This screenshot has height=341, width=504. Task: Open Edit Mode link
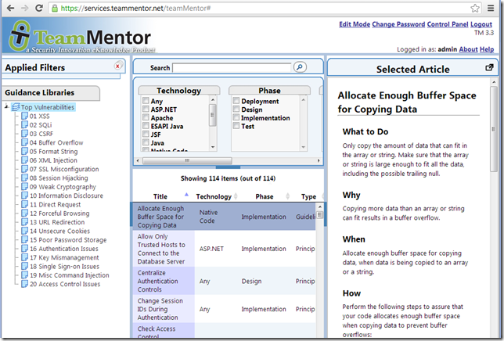(355, 24)
